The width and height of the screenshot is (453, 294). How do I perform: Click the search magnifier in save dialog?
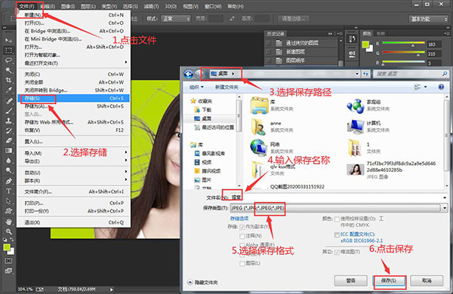pyautogui.click(x=445, y=74)
